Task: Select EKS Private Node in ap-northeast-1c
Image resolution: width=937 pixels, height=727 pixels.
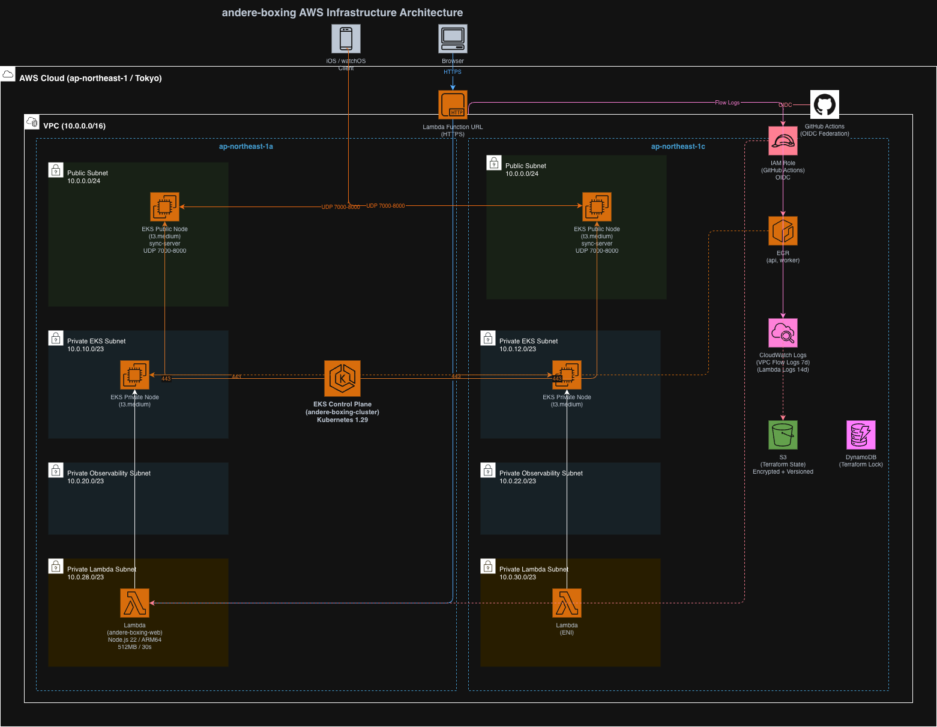Action: click(x=567, y=375)
